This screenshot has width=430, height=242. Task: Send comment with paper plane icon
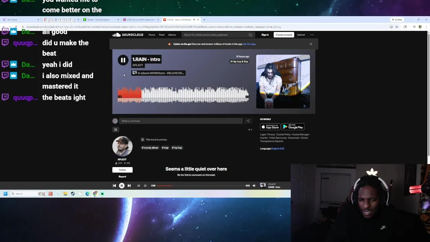[248, 121]
